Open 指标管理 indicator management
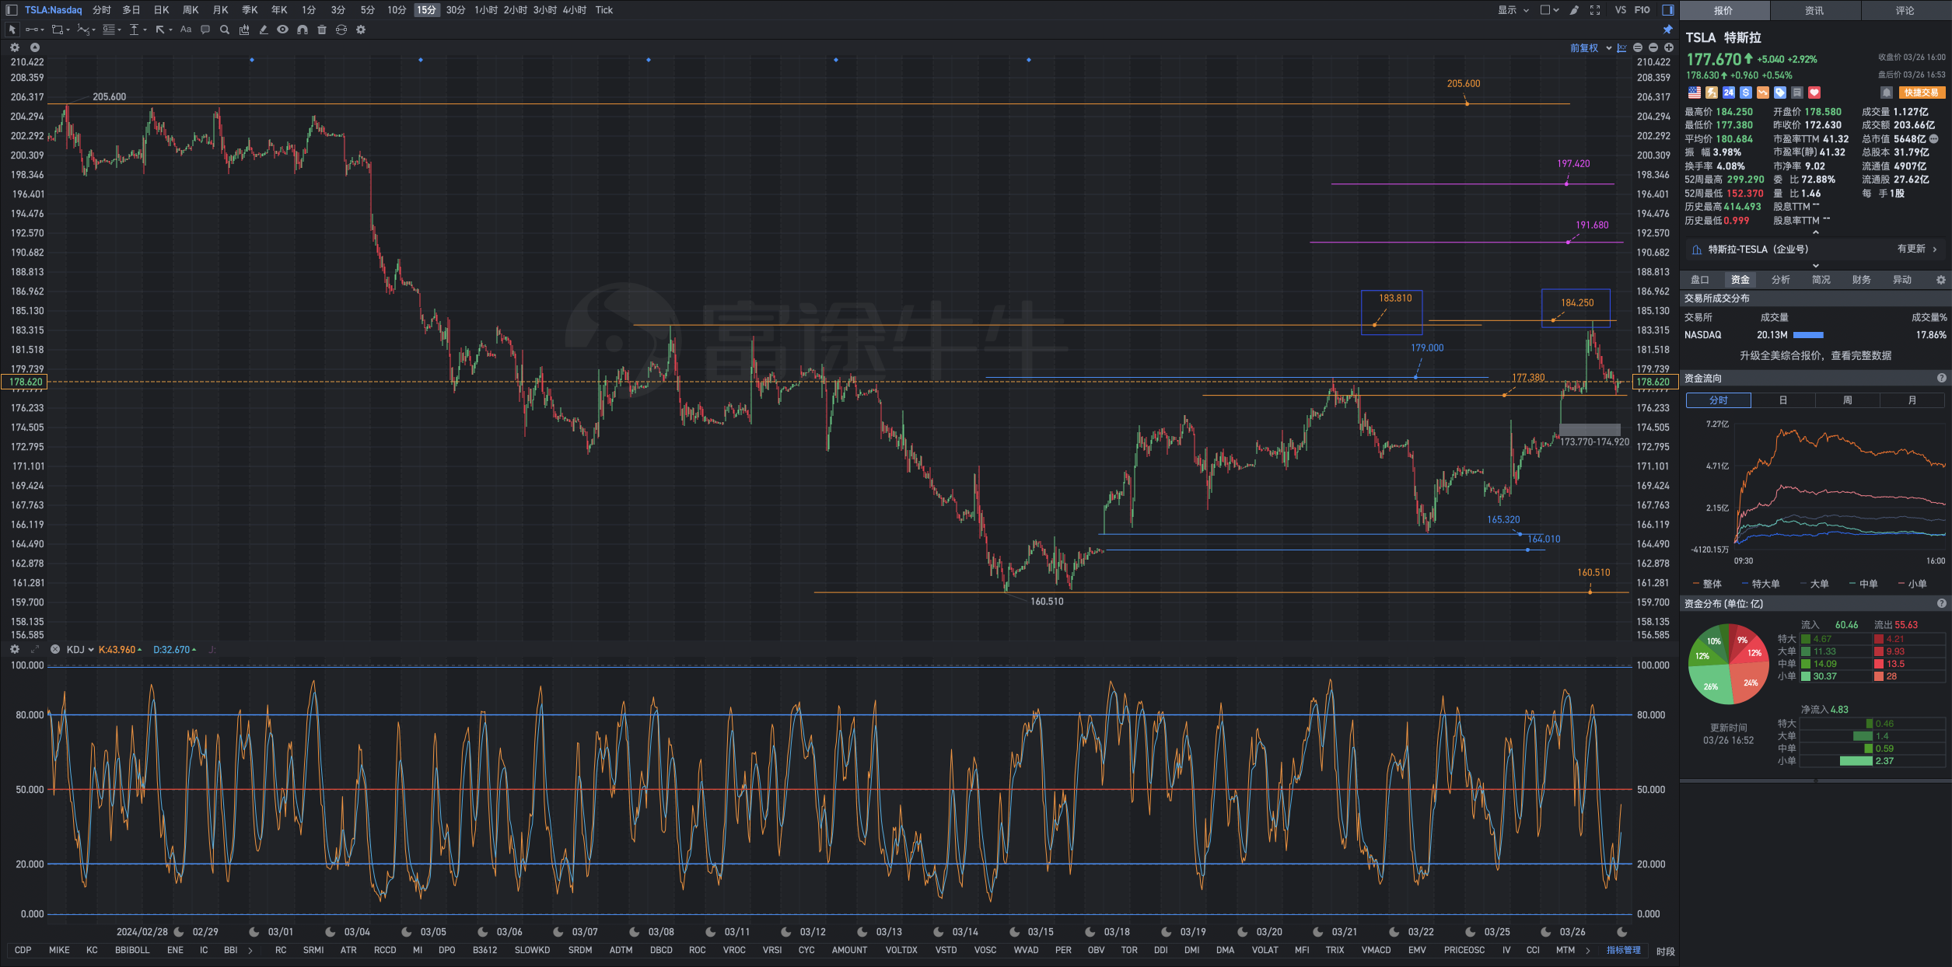Viewport: 1952px width, 967px height. click(x=1624, y=950)
